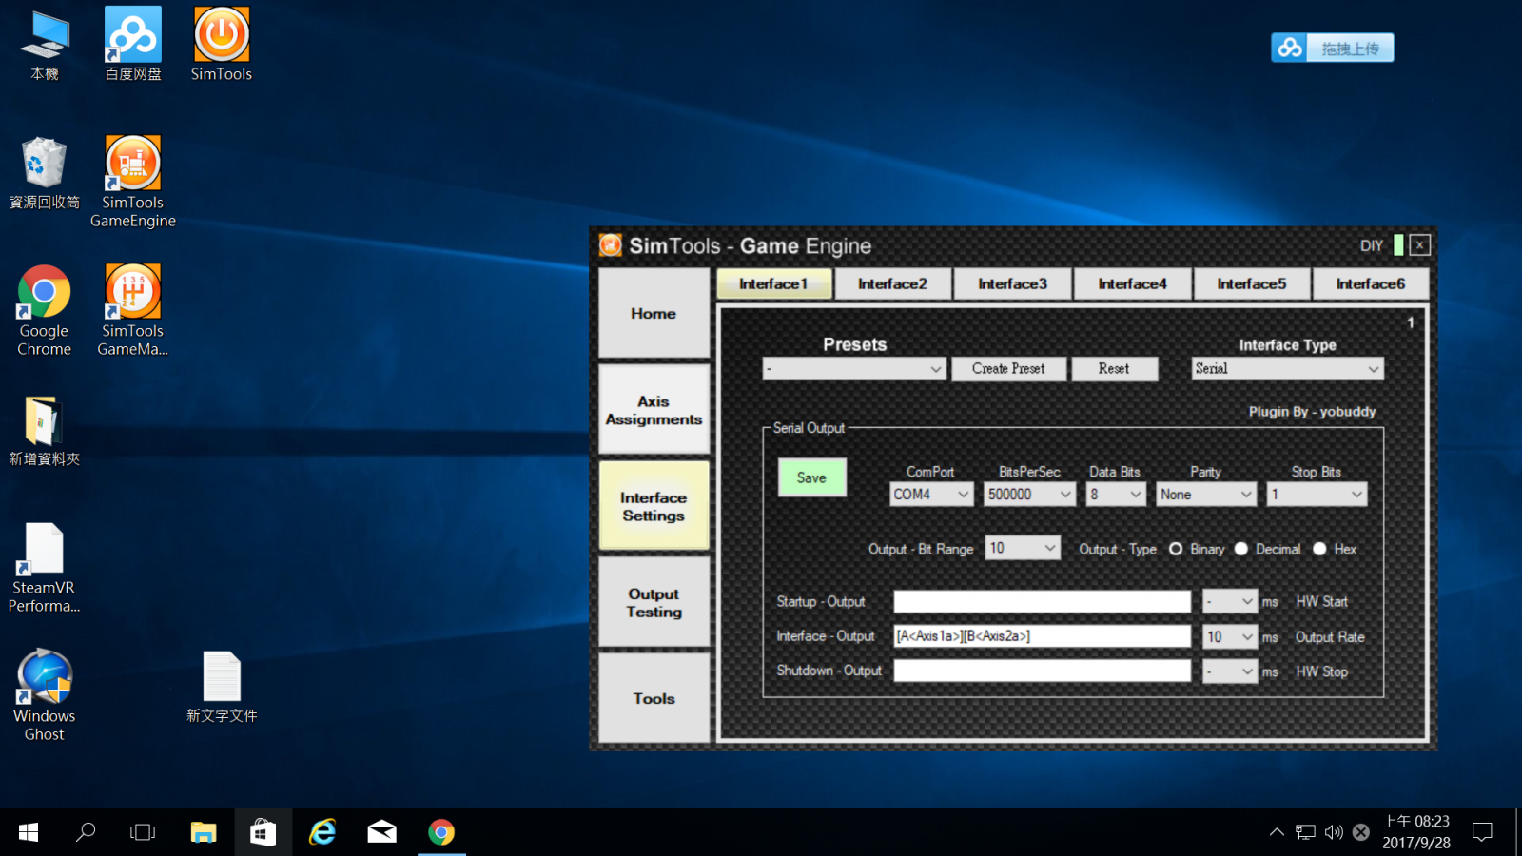This screenshot has height=856, width=1522.
Task: Switch to the Interface5 tab
Action: (x=1251, y=283)
